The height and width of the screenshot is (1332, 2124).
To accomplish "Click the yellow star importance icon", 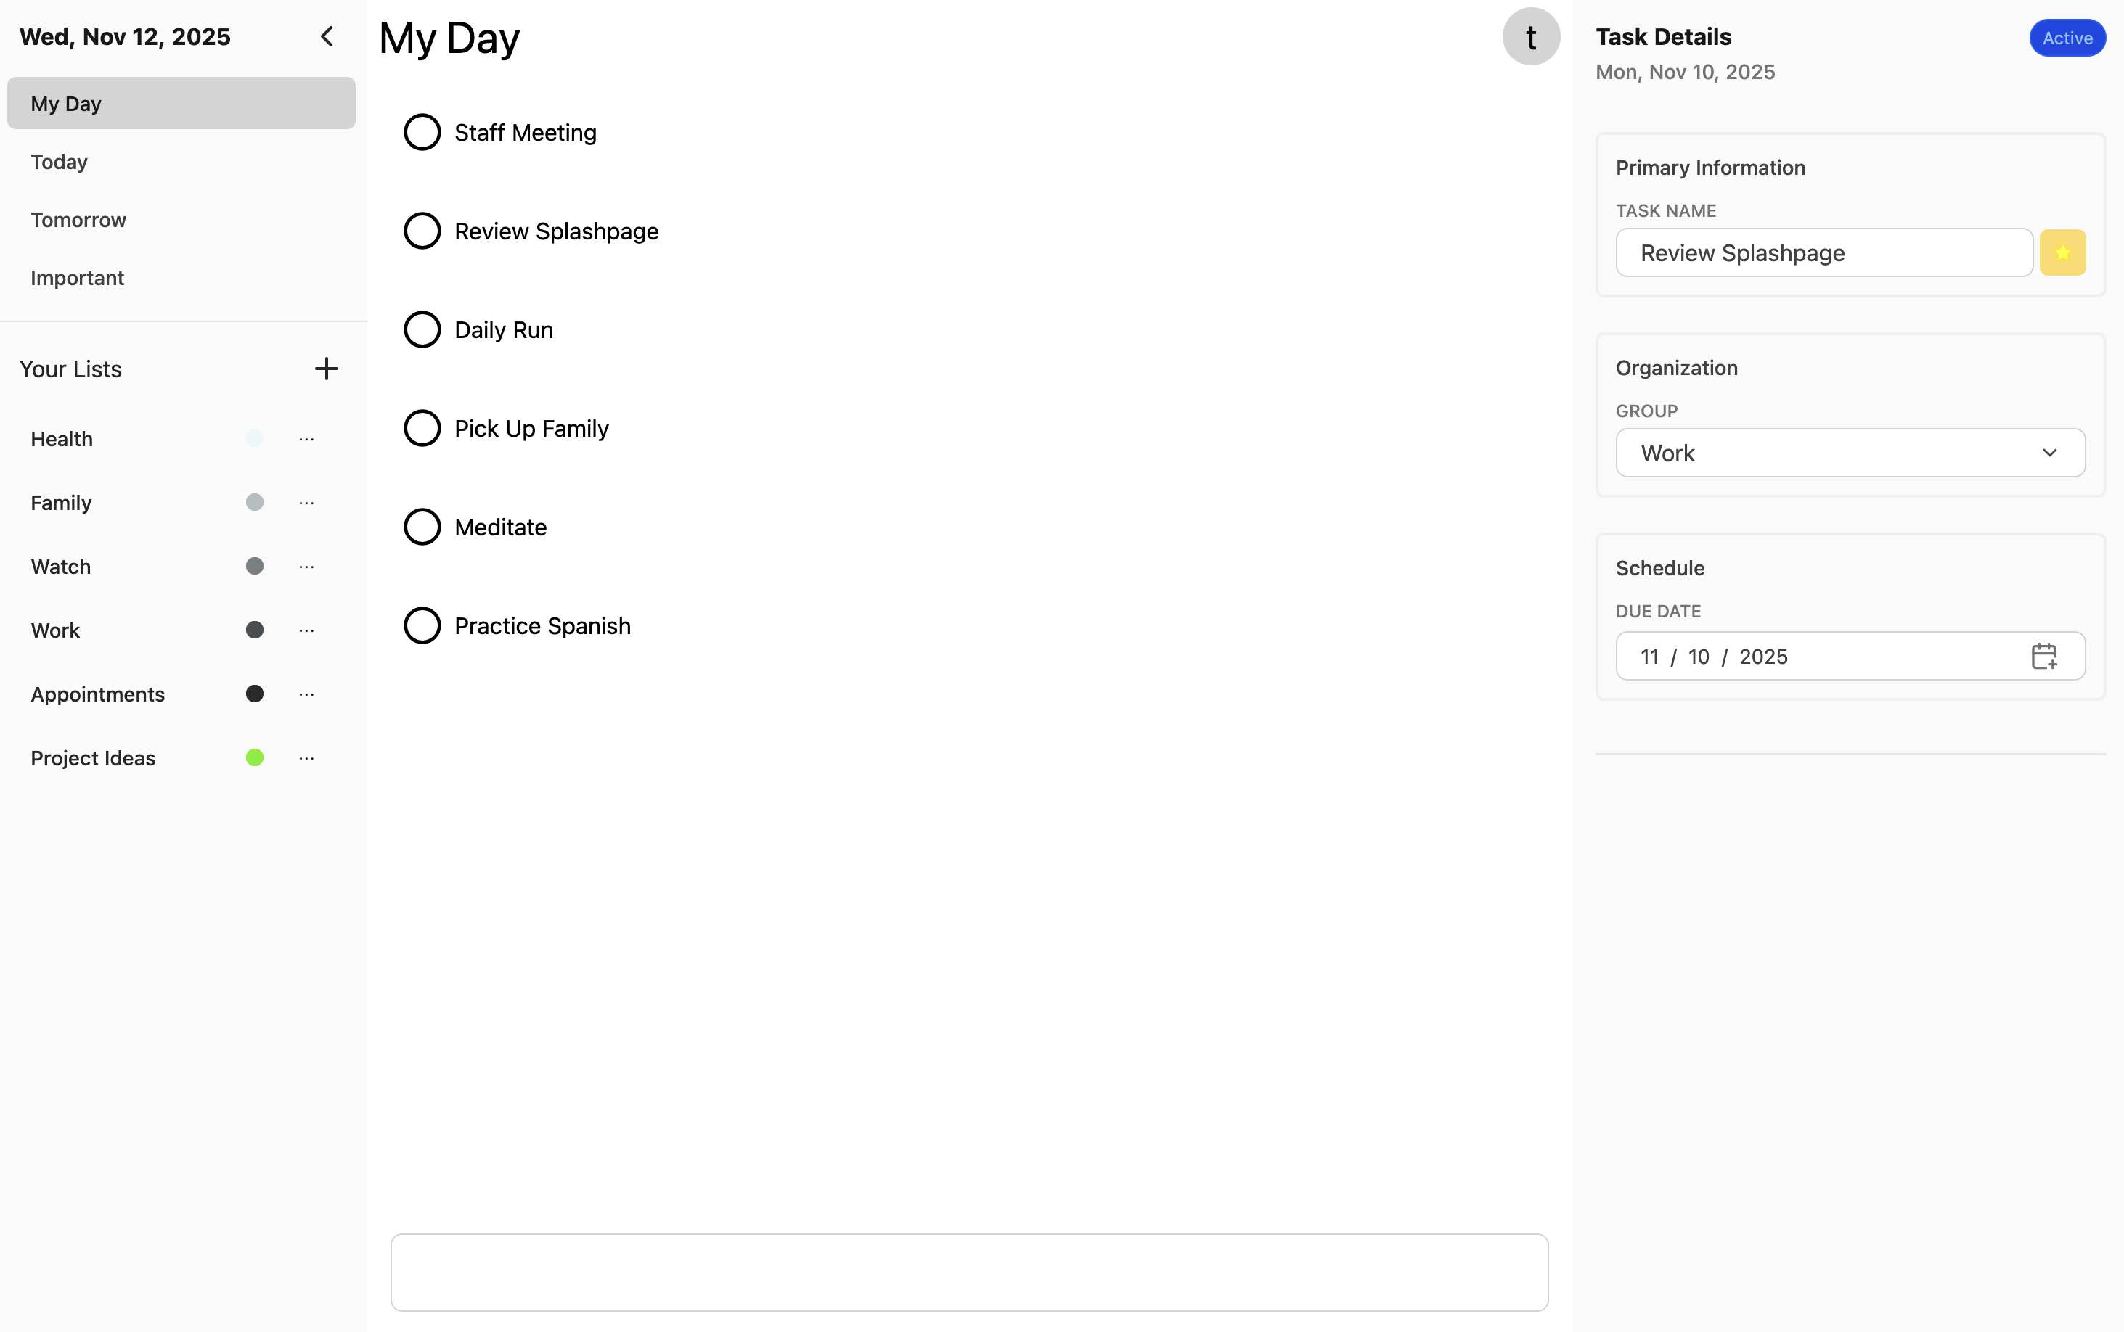I will tap(2062, 252).
